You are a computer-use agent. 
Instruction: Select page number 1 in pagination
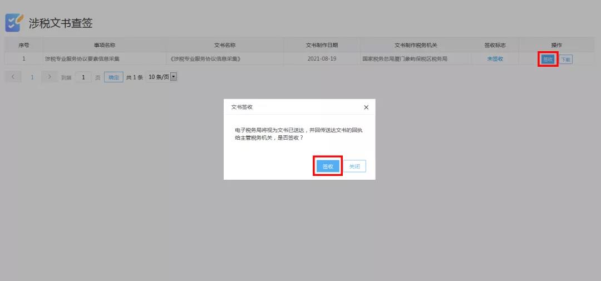pyautogui.click(x=32, y=77)
